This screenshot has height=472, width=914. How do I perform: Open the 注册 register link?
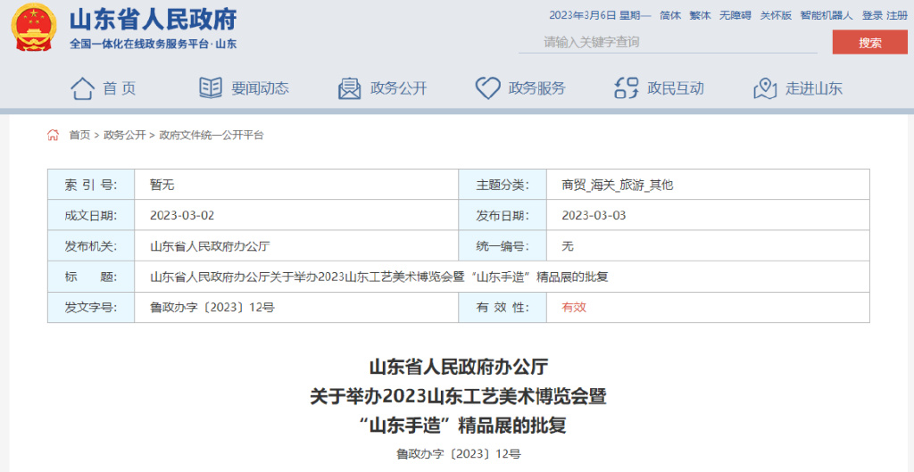pos(896,15)
